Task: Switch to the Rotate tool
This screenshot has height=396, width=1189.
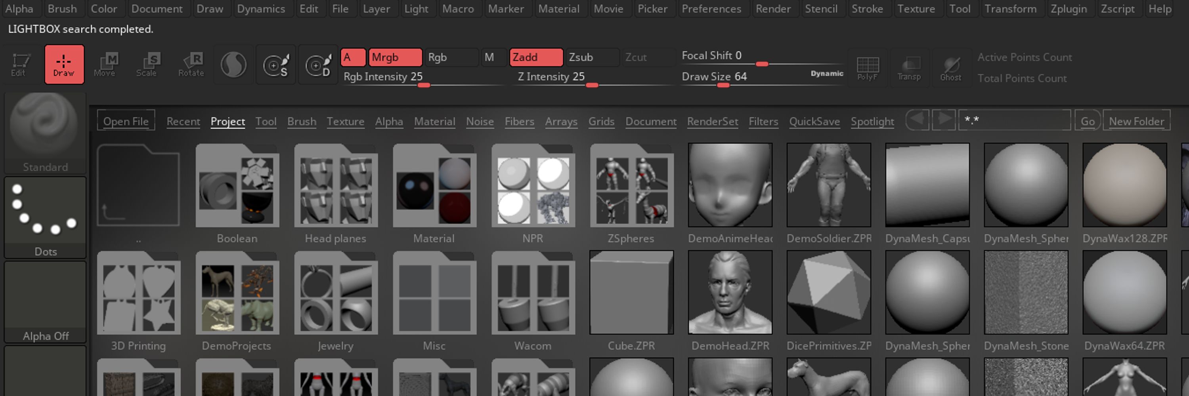Action: pyautogui.click(x=191, y=65)
